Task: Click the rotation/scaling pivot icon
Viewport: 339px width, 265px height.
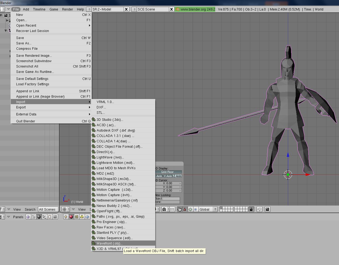Action: tap(165, 209)
